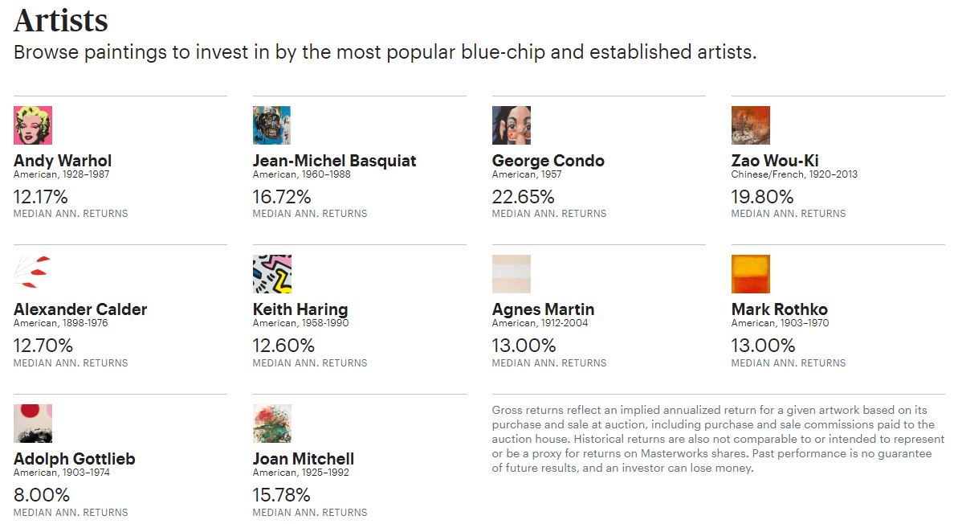
Task: Open the Agnes Martin painting thumbnail
Action: [x=511, y=274]
